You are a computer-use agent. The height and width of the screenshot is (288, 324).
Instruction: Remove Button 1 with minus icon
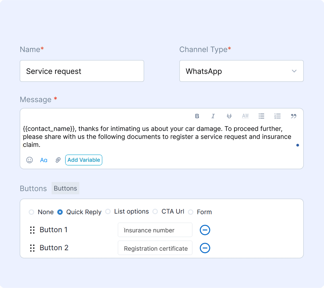205,230
